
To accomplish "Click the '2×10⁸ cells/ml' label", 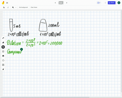I will coord(18,34).
